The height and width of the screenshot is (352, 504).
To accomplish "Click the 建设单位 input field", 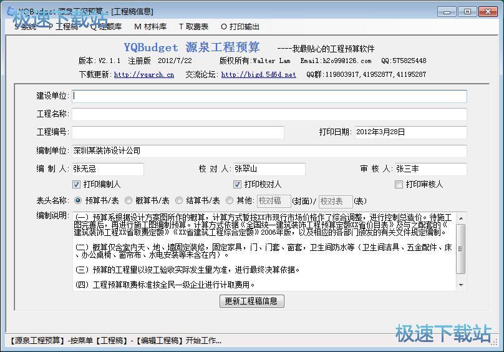I will [x=269, y=96].
